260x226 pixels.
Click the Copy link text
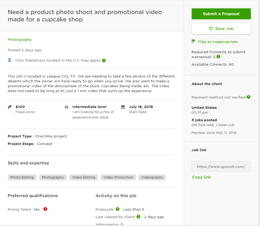201,177
